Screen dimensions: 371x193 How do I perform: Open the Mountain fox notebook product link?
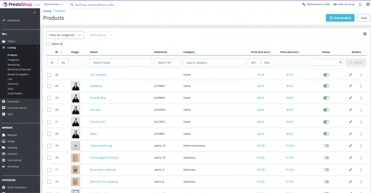(104, 181)
